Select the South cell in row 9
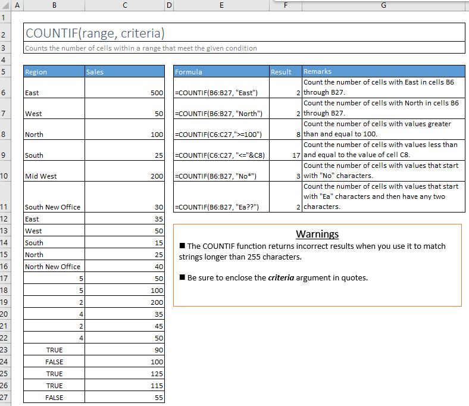The height and width of the screenshot is (406, 469). pos(54,150)
